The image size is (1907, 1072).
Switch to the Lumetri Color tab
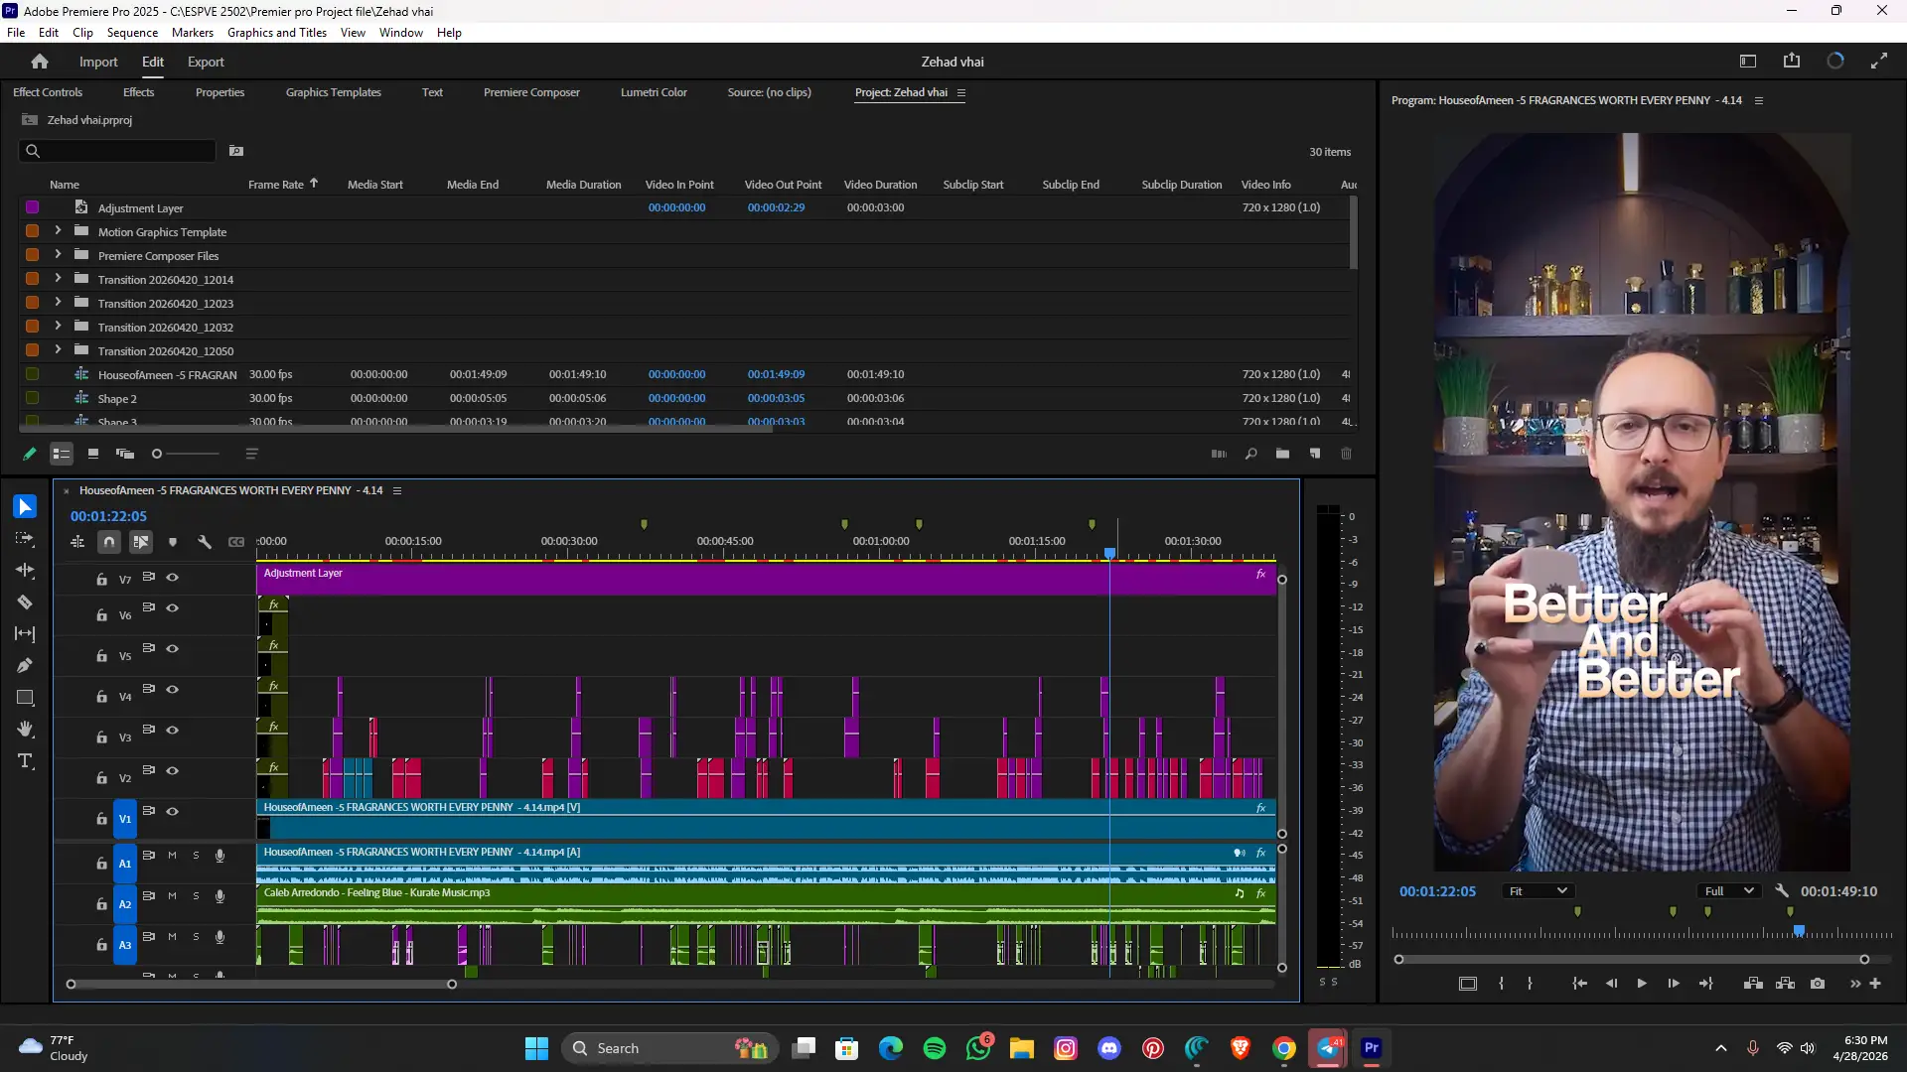(x=654, y=92)
